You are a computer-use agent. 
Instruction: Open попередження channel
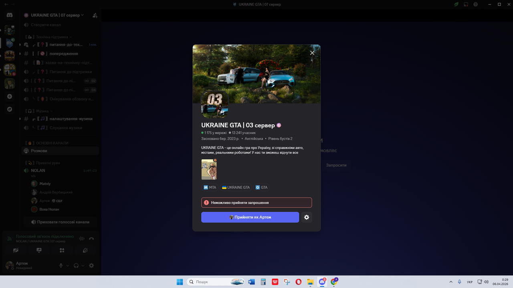coord(60,54)
